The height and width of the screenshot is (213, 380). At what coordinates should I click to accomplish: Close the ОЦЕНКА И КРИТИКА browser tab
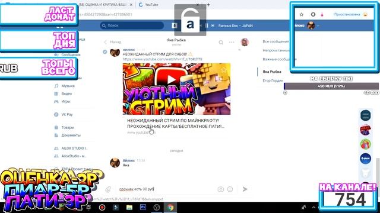(x=131, y=5)
